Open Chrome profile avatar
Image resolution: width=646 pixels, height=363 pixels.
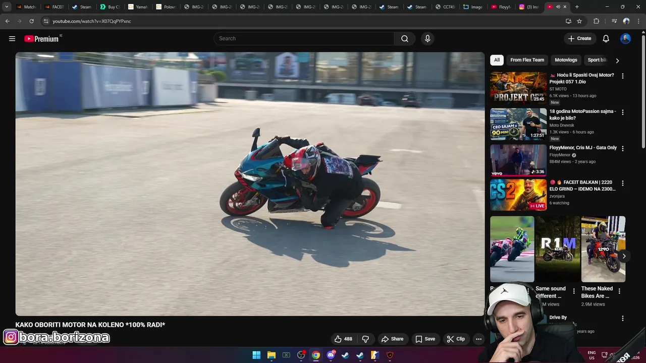[626, 21]
